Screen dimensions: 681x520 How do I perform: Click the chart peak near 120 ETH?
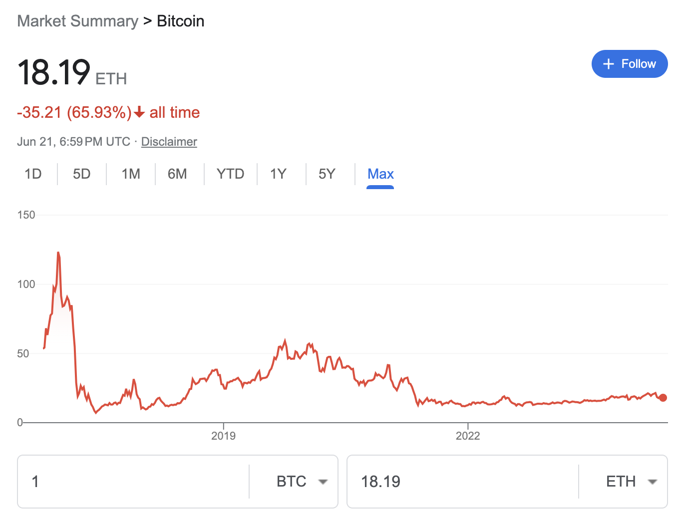(58, 253)
